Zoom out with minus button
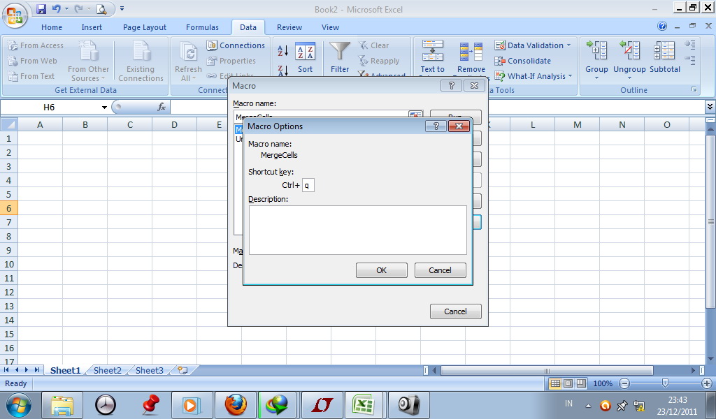Viewport: 716px width, 419px height. pos(624,383)
